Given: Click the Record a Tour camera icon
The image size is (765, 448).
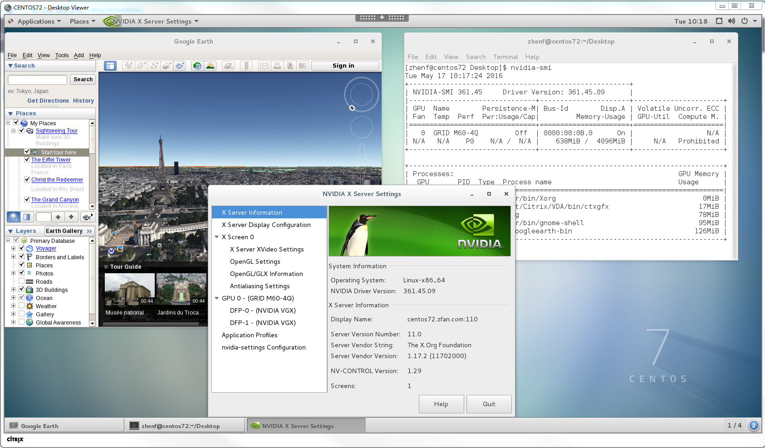Looking at the screenshot, I should [x=180, y=66].
